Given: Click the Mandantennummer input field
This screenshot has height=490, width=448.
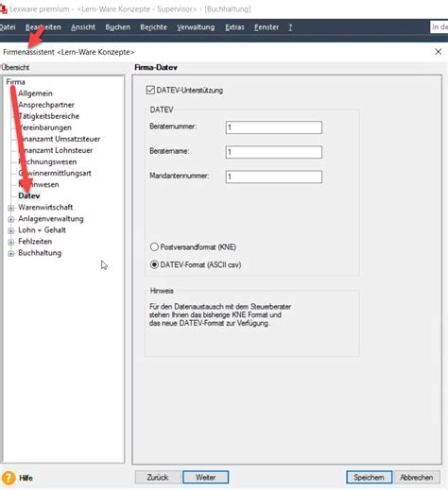Looking at the screenshot, I should (x=274, y=177).
